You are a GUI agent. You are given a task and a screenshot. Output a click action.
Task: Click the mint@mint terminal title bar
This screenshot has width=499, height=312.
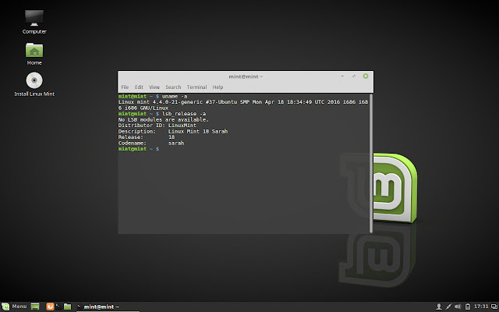point(246,76)
